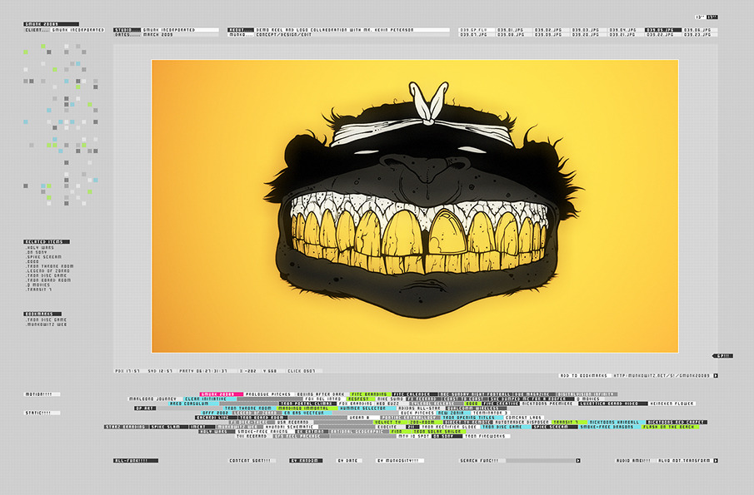Open the OFFF 2002 cyan tag
Screen dimensions: 754x495
(216, 413)
